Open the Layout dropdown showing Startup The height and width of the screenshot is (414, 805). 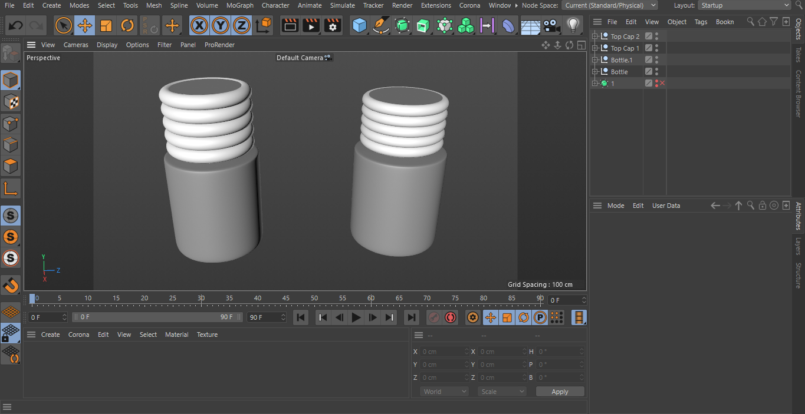pos(744,5)
